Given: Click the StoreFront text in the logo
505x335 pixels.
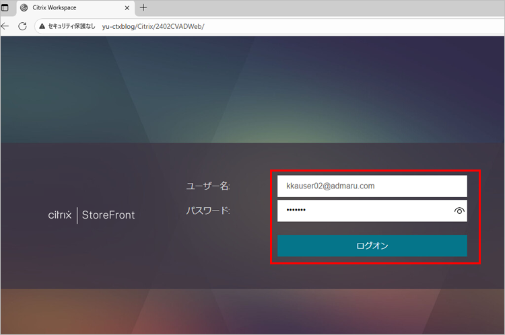Looking at the screenshot, I should pyautogui.click(x=108, y=215).
